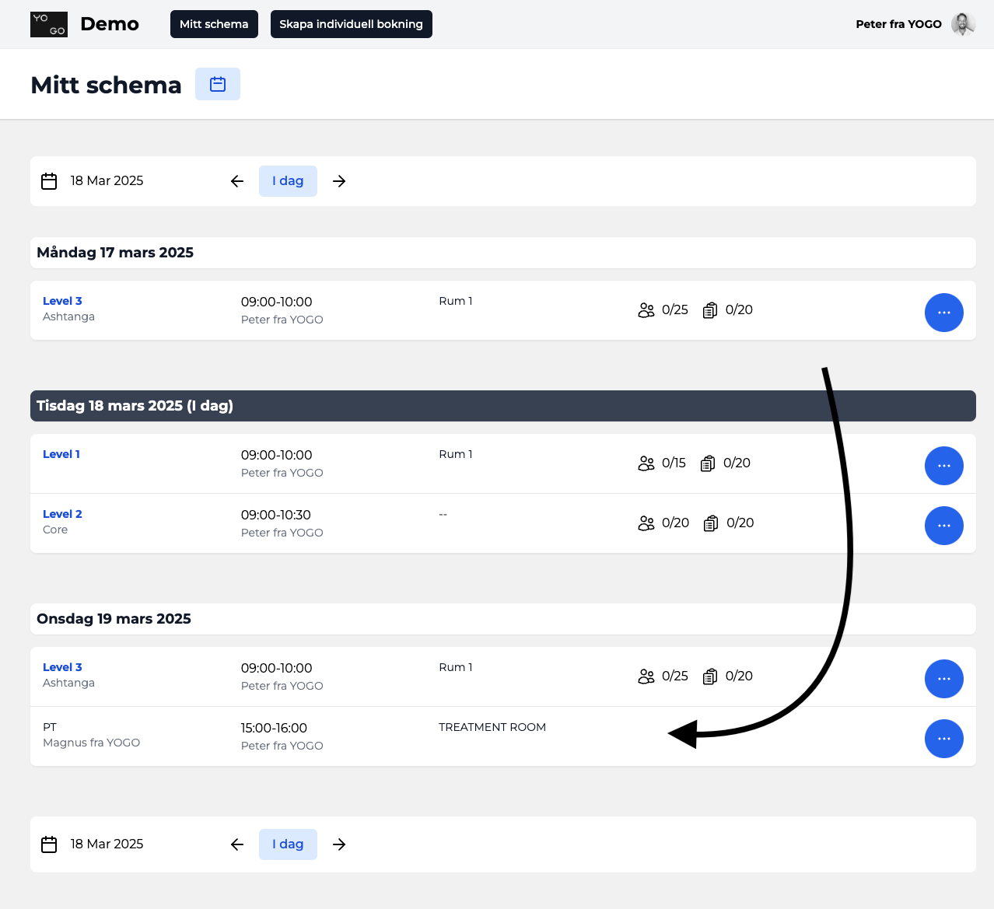Open the Level 2 Core class link
The width and height of the screenshot is (994, 909).
click(62, 514)
